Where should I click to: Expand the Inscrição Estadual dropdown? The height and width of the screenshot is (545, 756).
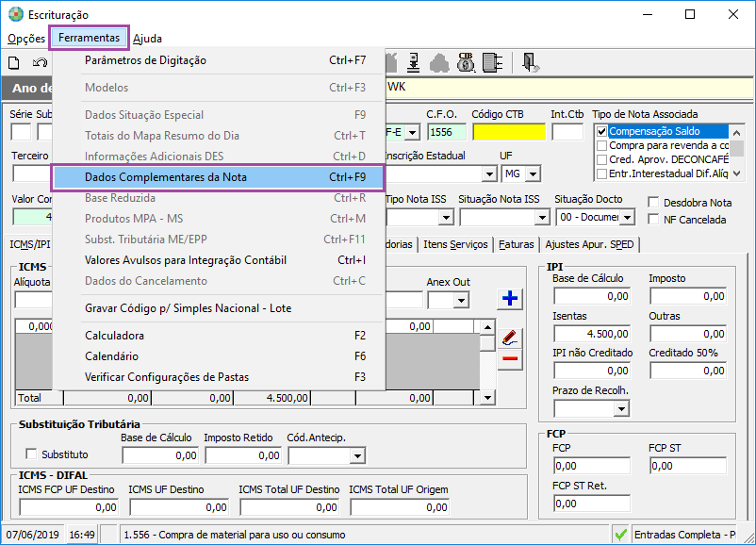coord(490,174)
